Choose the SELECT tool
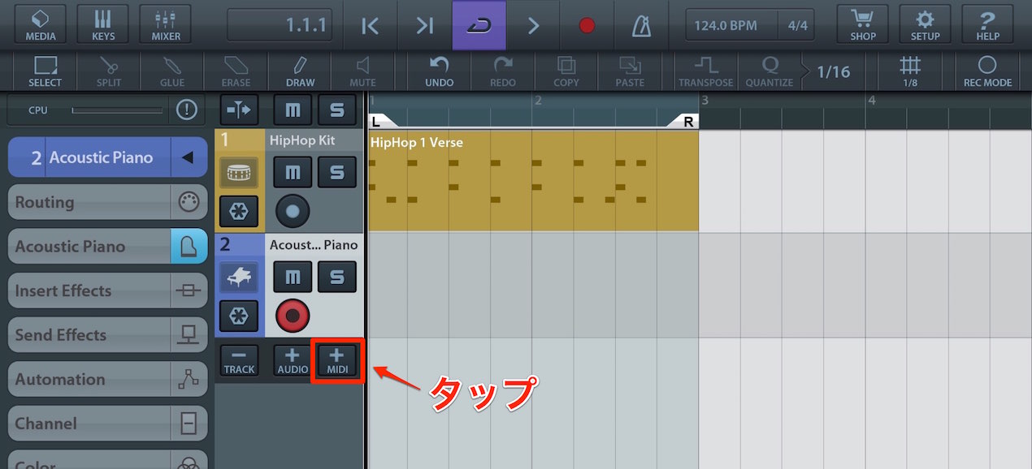 45,71
